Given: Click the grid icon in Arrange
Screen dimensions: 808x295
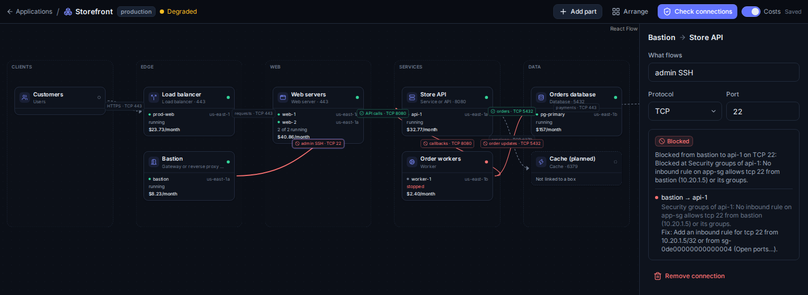Looking at the screenshot, I should 616,12.
